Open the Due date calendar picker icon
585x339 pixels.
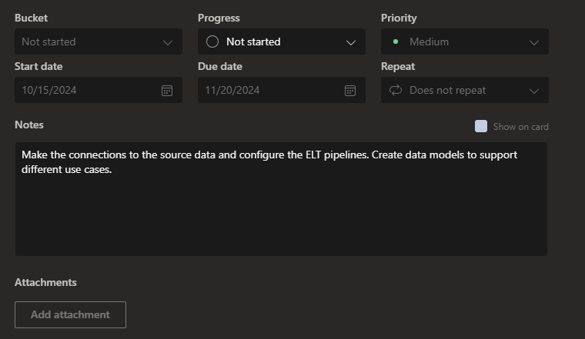pyautogui.click(x=350, y=91)
